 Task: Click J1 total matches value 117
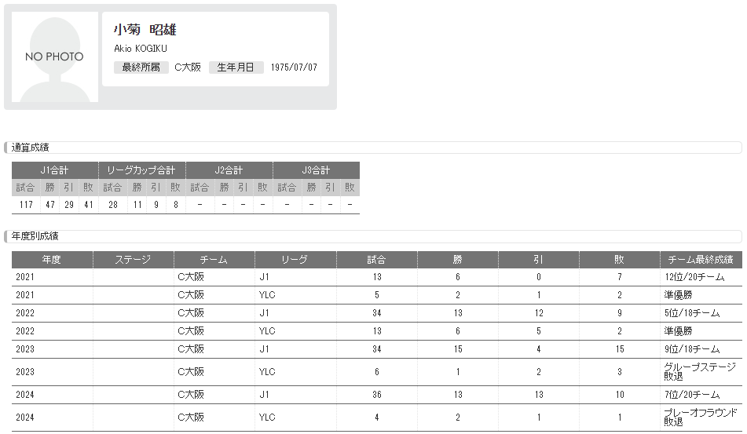pyautogui.click(x=26, y=205)
